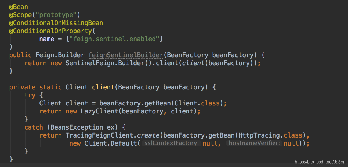This screenshot has width=348, height=167.
Task: Click the hostnameVerifier parameter hint
Action: tap(254, 143)
